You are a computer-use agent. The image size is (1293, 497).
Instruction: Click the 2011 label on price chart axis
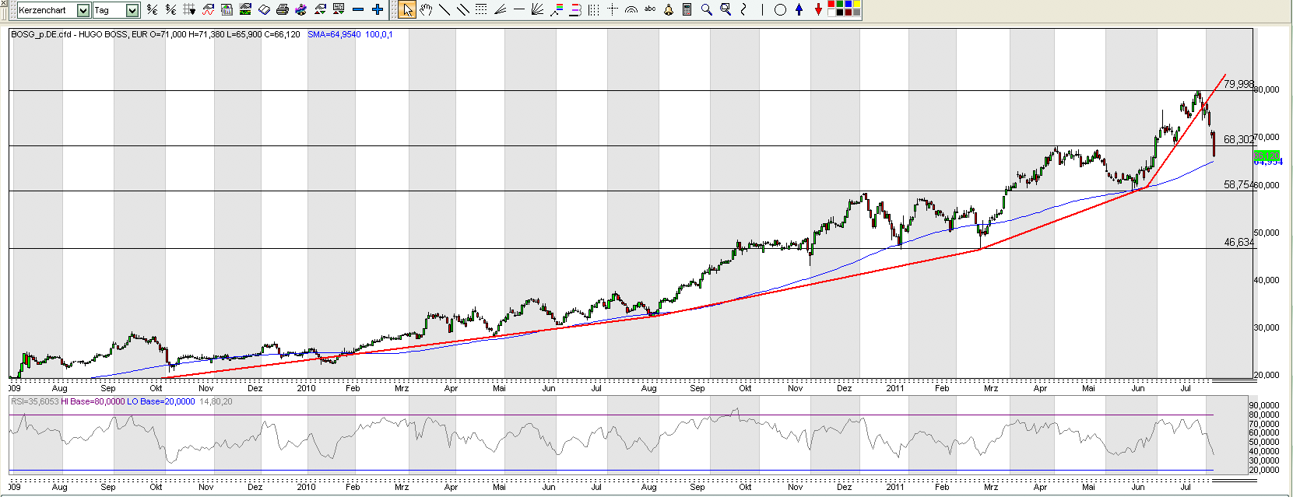895,387
